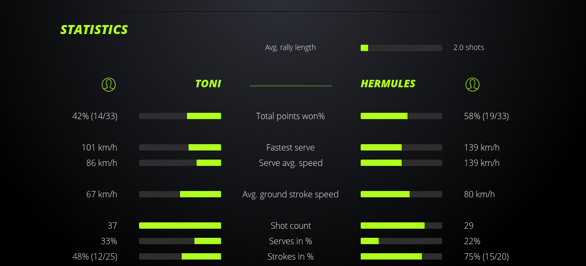This screenshot has height=266, width=586.
Task: Click the Avg. rally length bar
Action: pos(401,48)
